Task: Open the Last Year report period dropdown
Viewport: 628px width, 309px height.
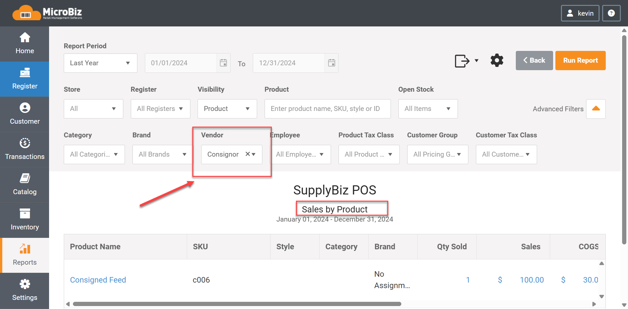Action: (x=100, y=63)
